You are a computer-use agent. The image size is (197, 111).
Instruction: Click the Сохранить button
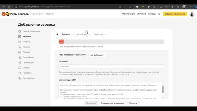[91, 103]
